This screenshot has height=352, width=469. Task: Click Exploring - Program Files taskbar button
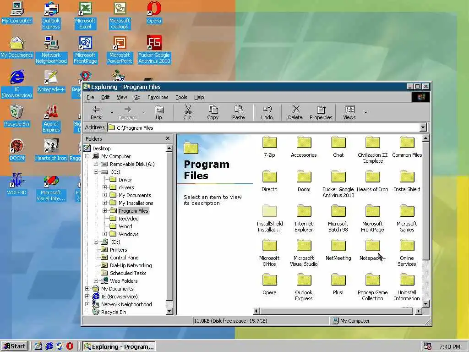pos(119,346)
